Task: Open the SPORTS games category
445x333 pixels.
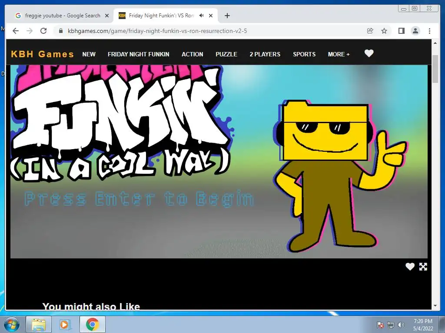Action: point(304,54)
